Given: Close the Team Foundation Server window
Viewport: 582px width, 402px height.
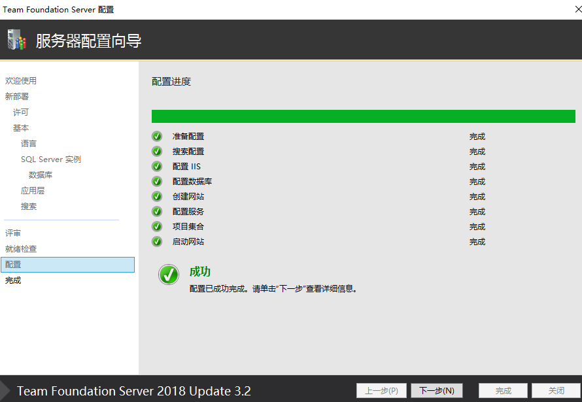Looking at the screenshot, I should [x=577, y=9].
